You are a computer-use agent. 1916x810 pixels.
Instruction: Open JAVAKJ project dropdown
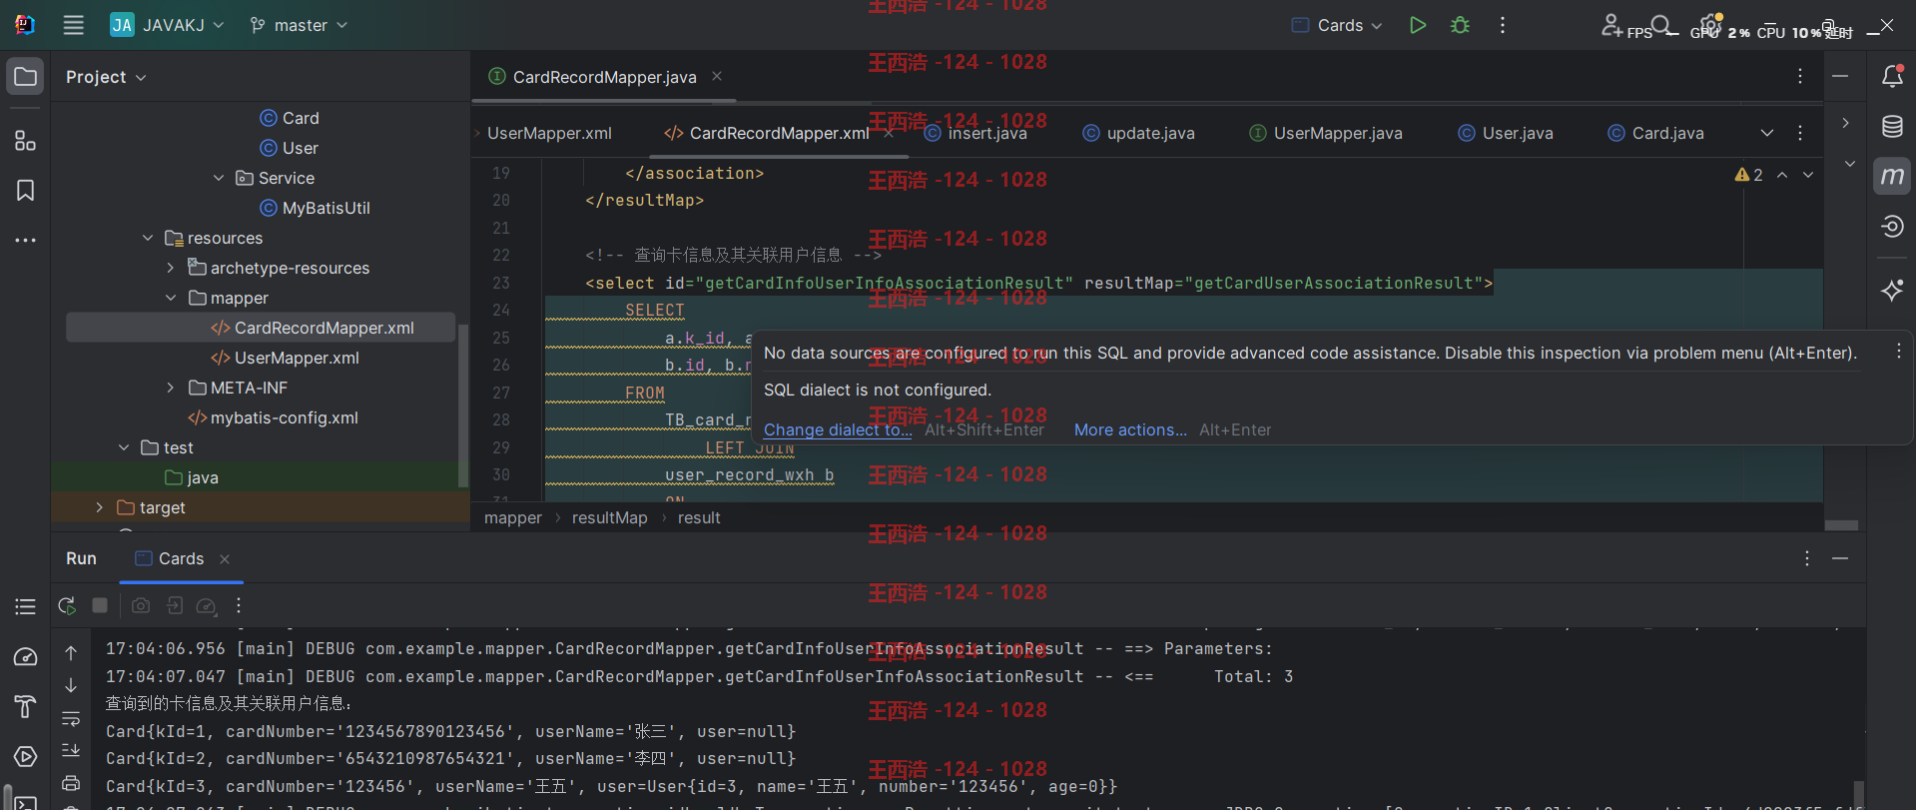pos(168,25)
